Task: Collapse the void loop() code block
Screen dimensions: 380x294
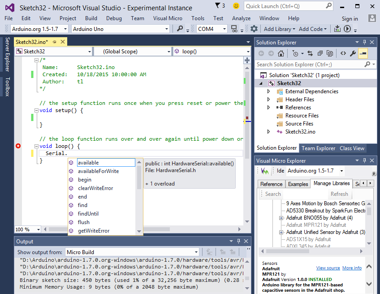Action: 36,146
